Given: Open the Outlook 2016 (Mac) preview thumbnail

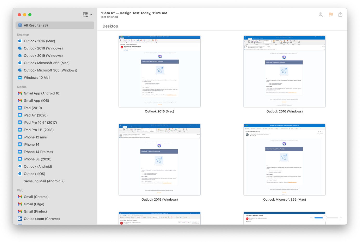Looking at the screenshot, I should 159,71.
